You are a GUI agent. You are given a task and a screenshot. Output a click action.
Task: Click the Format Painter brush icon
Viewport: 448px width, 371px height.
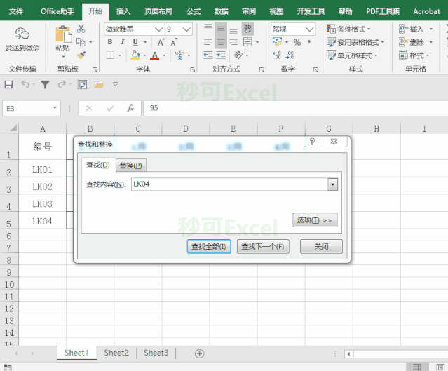81,55
